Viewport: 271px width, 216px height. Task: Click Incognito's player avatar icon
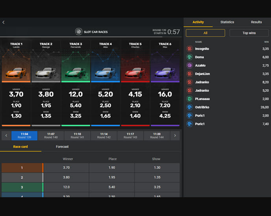point(189,49)
